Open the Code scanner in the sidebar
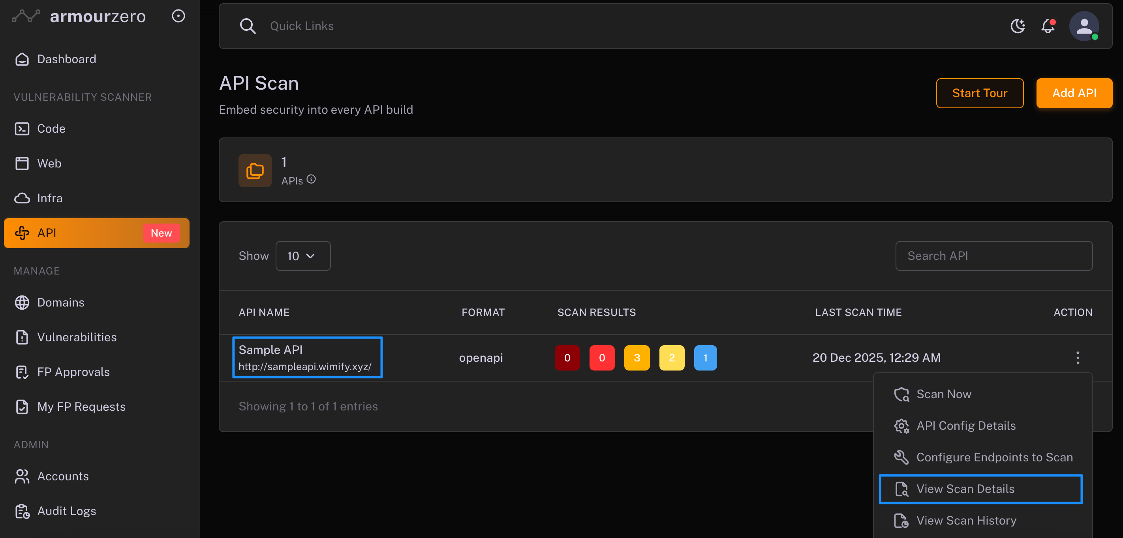Screen dimensions: 1123x538 [x=51, y=129]
